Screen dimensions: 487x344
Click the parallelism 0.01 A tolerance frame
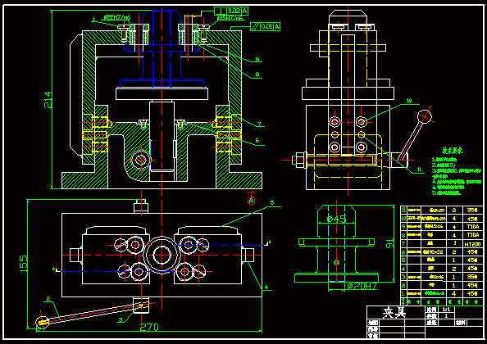266,26
